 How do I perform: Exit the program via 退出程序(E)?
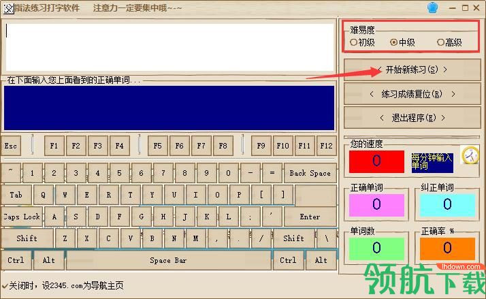click(x=412, y=118)
